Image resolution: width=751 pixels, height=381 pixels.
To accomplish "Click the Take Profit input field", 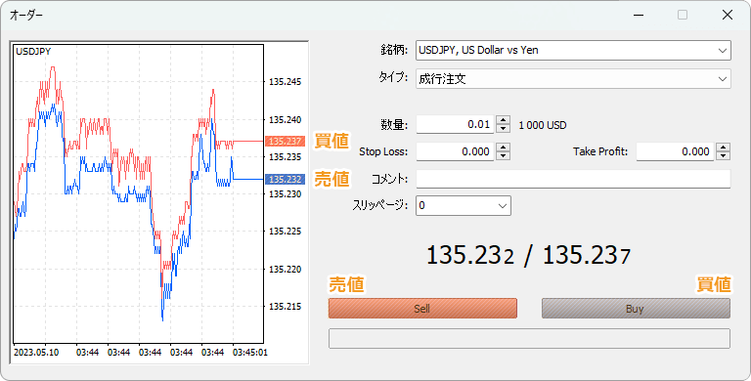I will (676, 151).
